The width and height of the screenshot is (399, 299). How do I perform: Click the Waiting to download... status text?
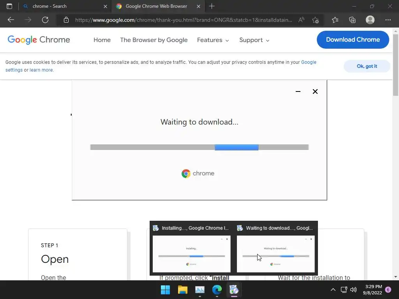click(x=199, y=122)
